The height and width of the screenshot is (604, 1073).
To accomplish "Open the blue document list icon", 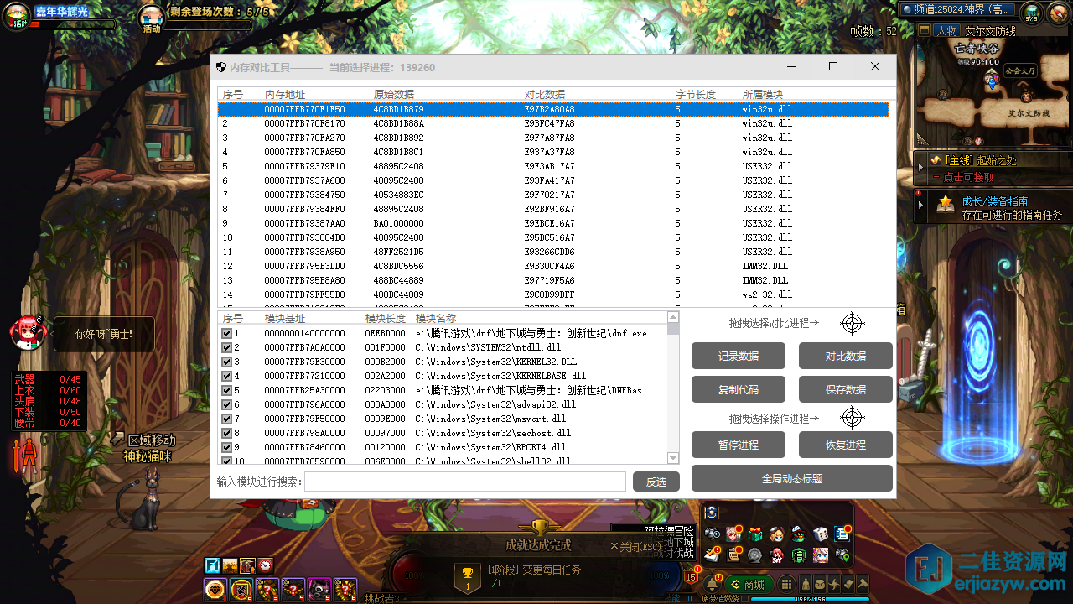I will pos(842,534).
